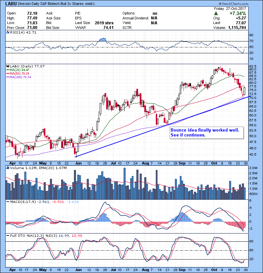Click the EPS: label
Screen dimensions: 263x273
click(x=79, y=18)
